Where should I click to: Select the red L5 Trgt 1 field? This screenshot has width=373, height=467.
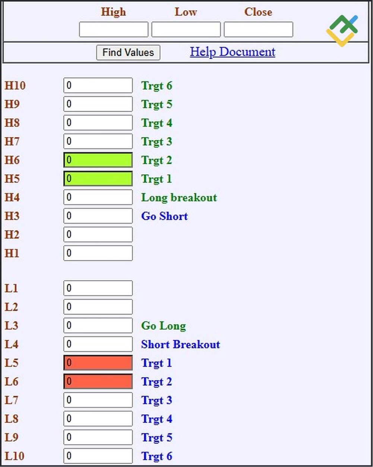pyautogui.click(x=98, y=363)
